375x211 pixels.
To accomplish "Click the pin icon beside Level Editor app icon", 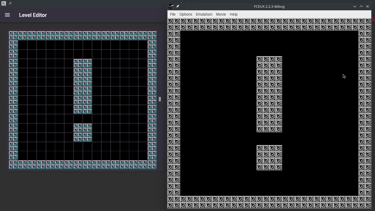I will (x=10, y=3).
